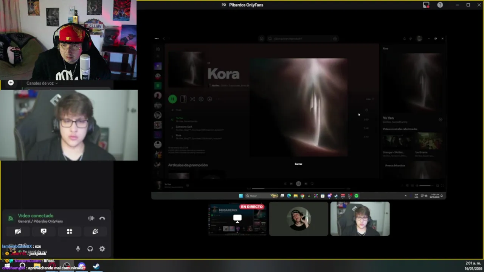Screen dimensions: 484x272
Task: Click the album download icon in Spotify
Action: click(210, 99)
